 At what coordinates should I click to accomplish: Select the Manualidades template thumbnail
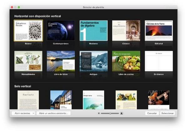click(x=28, y=61)
